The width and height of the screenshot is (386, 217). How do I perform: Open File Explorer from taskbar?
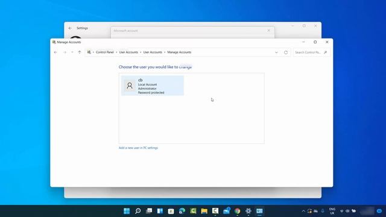pos(204,211)
